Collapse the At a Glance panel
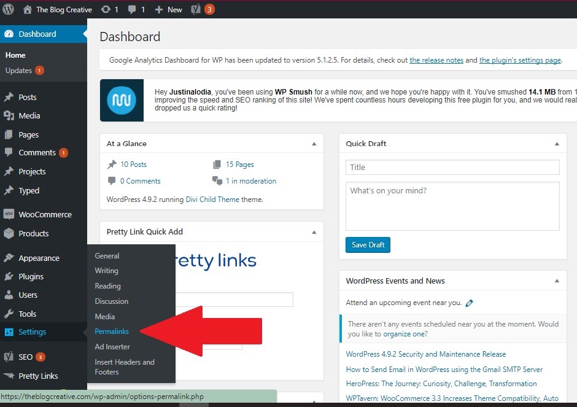 tap(314, 144)
